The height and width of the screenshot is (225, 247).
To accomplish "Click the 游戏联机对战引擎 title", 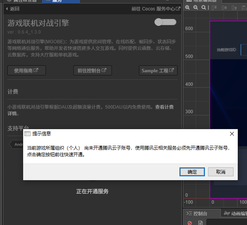I will click(38, 23).
